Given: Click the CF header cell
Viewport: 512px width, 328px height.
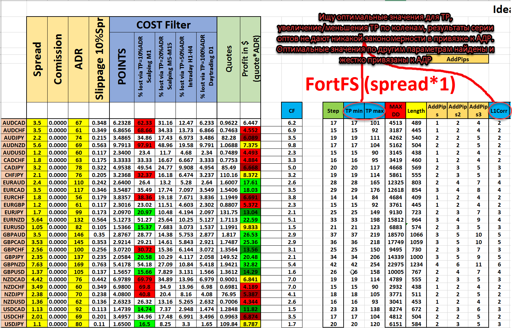Looking at the screenshot, I should click(292, 111).
